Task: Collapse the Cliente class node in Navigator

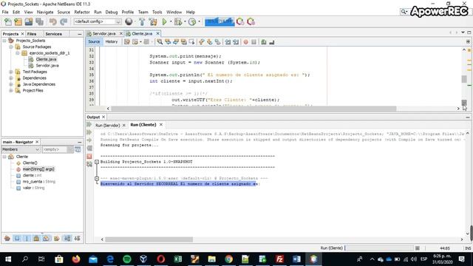Action: (4, 157)
